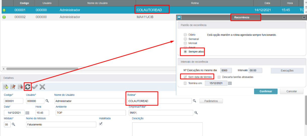Screen dimensions: 307x136
Task: Click the delete schedule icon
Action: [x=20, y=87]
